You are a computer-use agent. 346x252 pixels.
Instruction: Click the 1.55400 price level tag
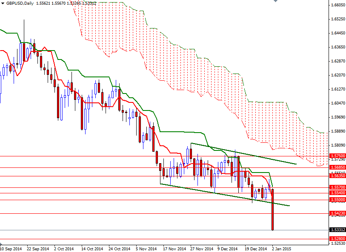(x=336, y=193)
